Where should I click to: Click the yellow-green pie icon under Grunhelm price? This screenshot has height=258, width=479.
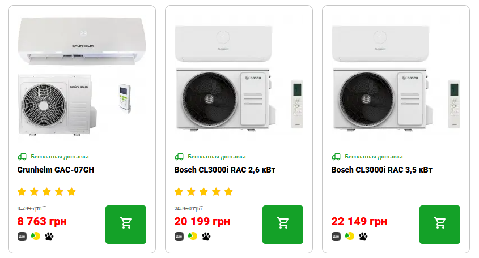pos(36,235)
